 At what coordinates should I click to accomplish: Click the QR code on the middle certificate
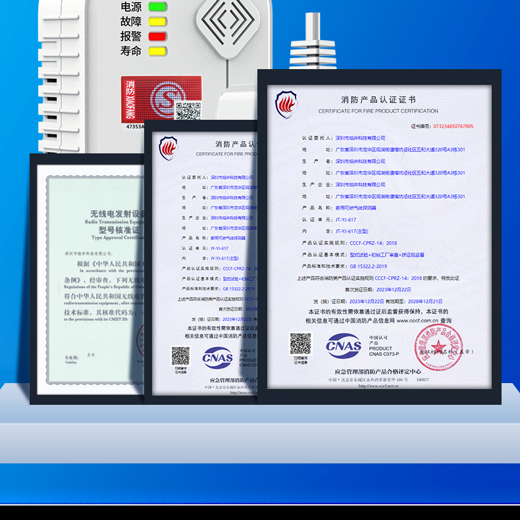tap(180, 356)
